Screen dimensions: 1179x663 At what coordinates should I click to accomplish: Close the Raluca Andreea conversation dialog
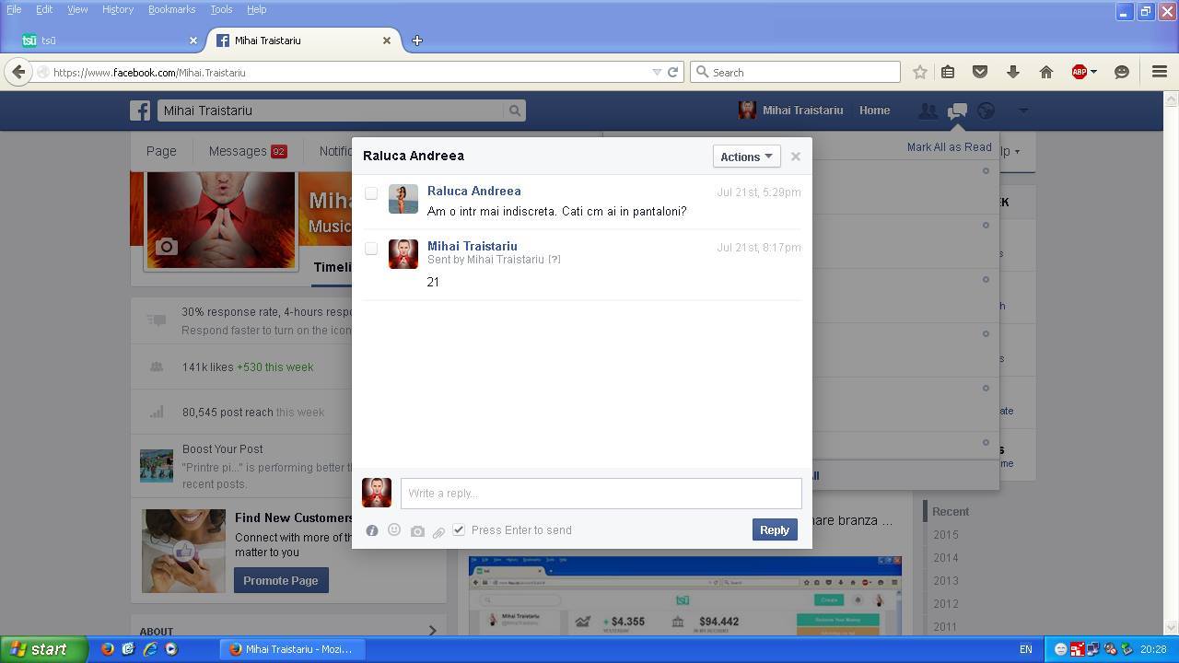(796, 157)
